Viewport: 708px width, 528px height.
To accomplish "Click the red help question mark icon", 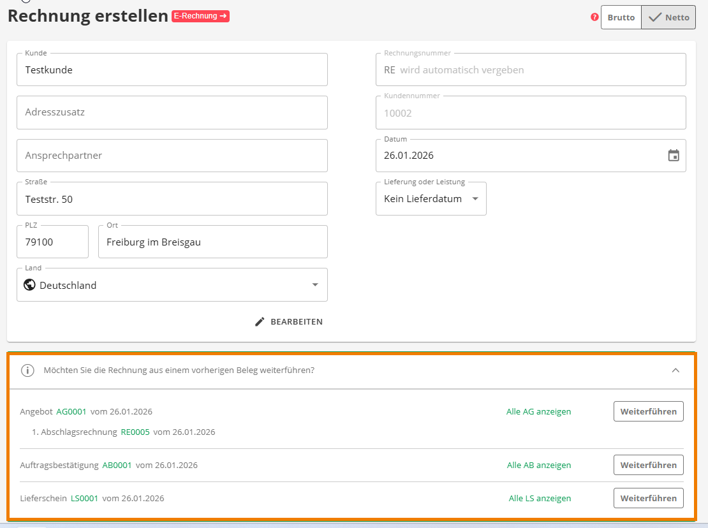I will [x=594, y=17].
